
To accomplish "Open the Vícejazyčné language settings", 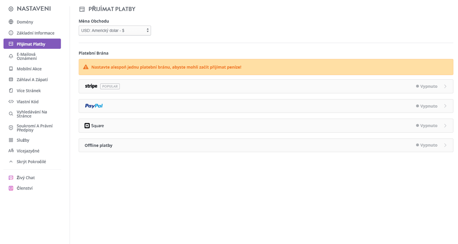I will coord(28,151).
